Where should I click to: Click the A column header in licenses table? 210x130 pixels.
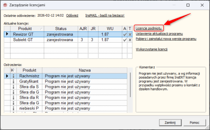click(125, 29)
